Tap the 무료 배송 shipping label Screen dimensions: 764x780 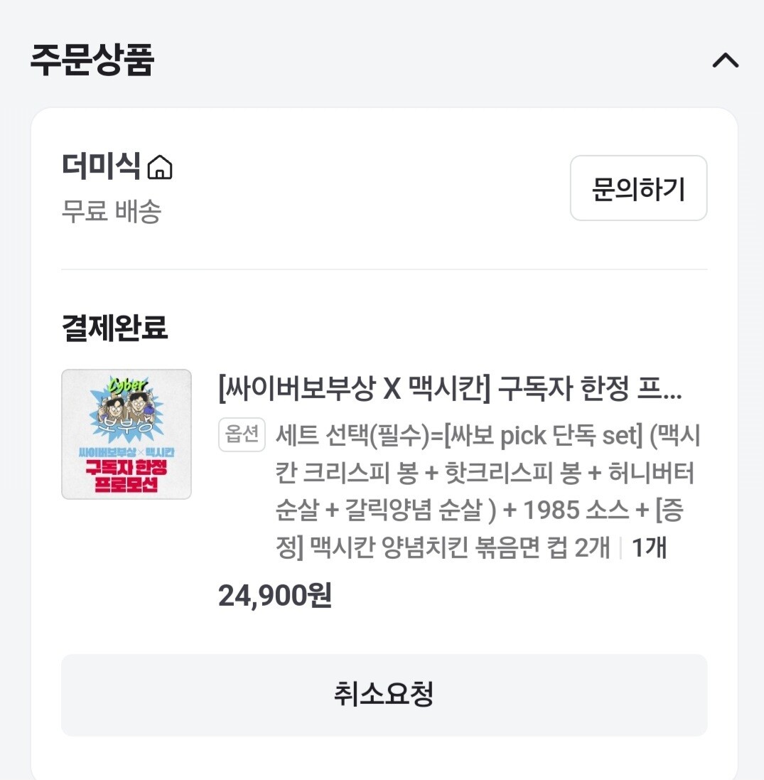[x=112, y=211]
